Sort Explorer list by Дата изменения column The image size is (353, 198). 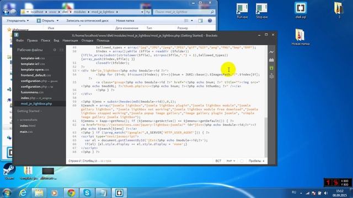tap(126, 28)
